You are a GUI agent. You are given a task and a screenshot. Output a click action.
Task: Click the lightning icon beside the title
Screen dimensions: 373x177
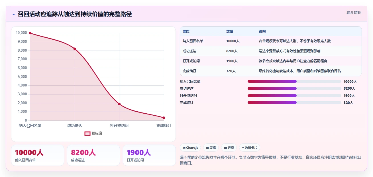pyautogui.click(x=13, y=14)
